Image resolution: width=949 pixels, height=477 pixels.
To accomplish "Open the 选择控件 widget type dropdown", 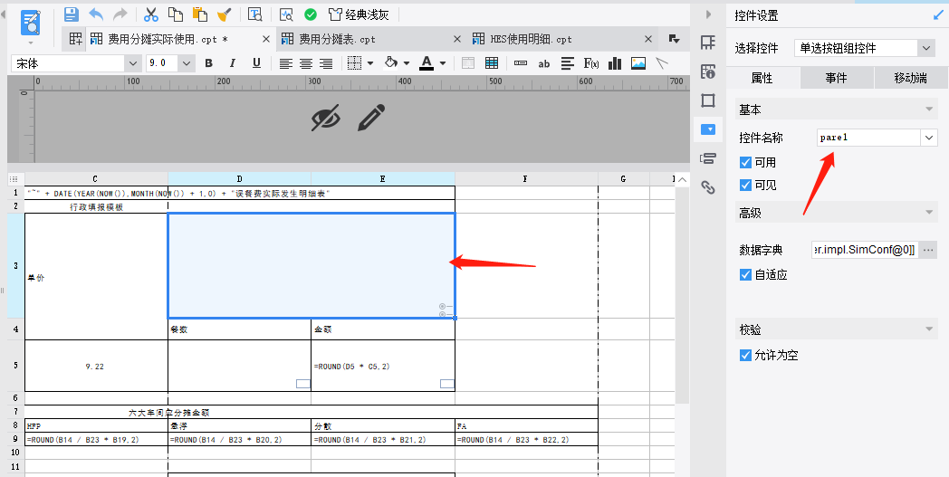I will pos(925,48).
